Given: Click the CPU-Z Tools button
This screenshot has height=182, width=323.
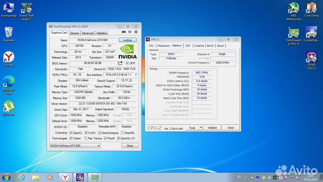Looking at the screenshot, I should (192, 128).
